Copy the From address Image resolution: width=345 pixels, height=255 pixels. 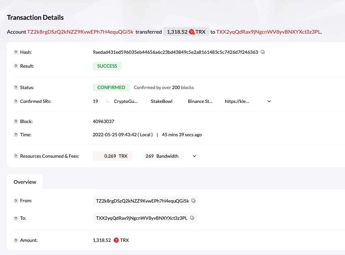pyautogui.click(x=193, y=201)
